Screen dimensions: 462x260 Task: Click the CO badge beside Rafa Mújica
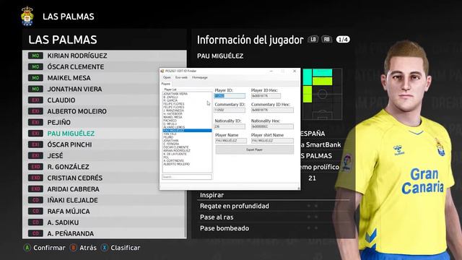point(35,212)
